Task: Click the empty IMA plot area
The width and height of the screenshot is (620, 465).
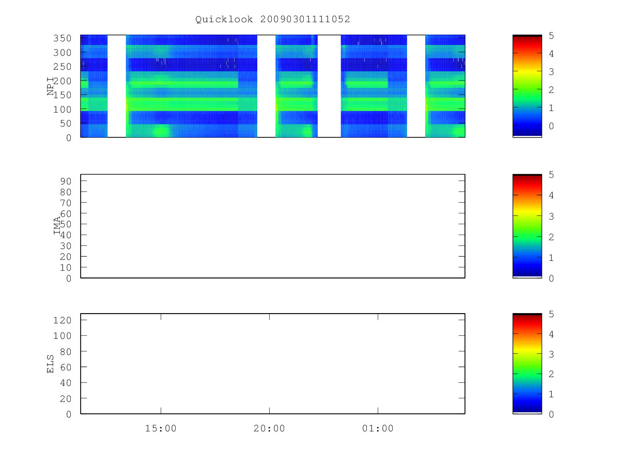Action: tap(273, 226)
